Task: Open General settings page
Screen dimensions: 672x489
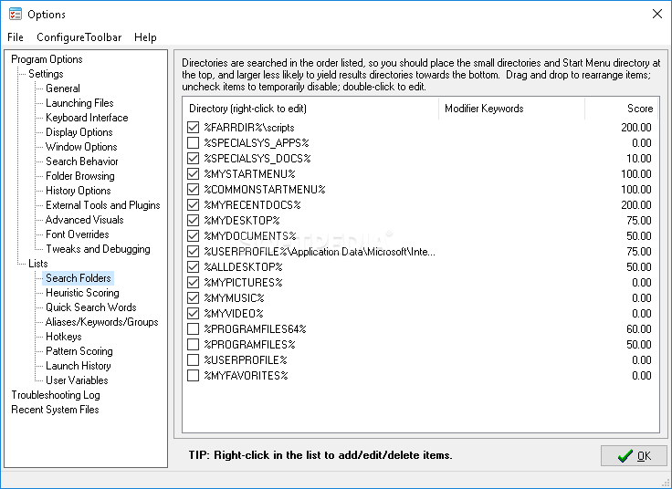Action: [63, 88]
